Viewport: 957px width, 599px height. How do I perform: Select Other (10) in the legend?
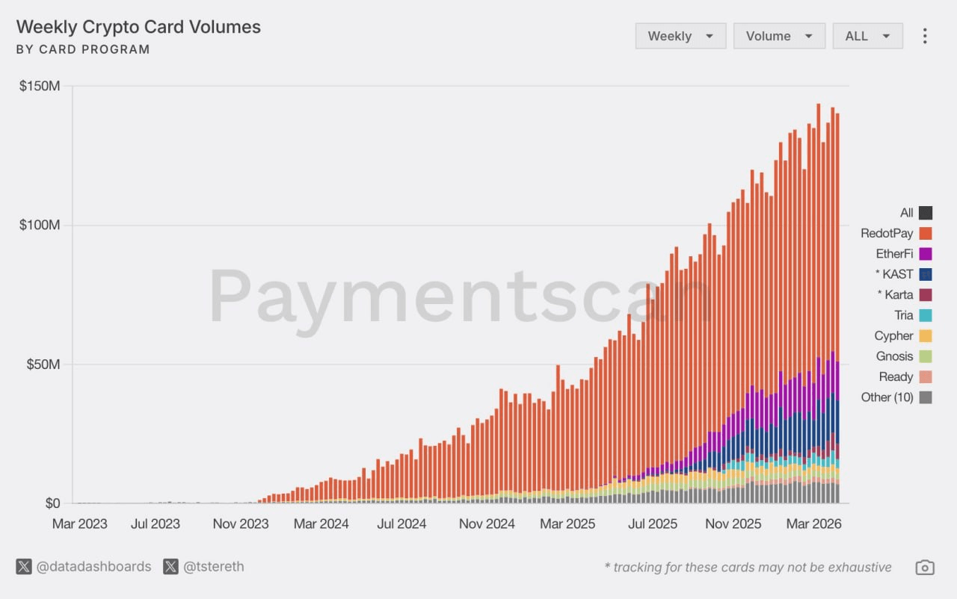click(x=887, y=397)
